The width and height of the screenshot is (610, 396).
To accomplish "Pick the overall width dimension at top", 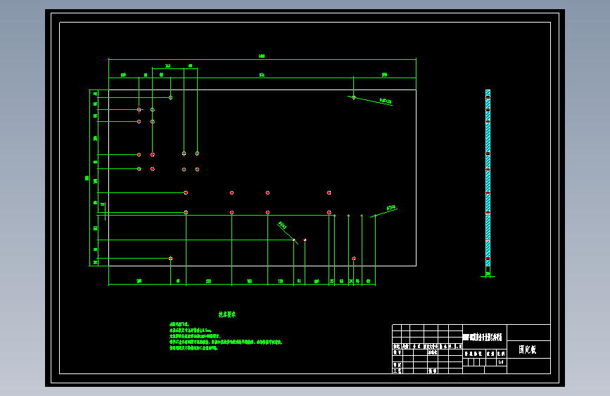I will pos(262,56).
